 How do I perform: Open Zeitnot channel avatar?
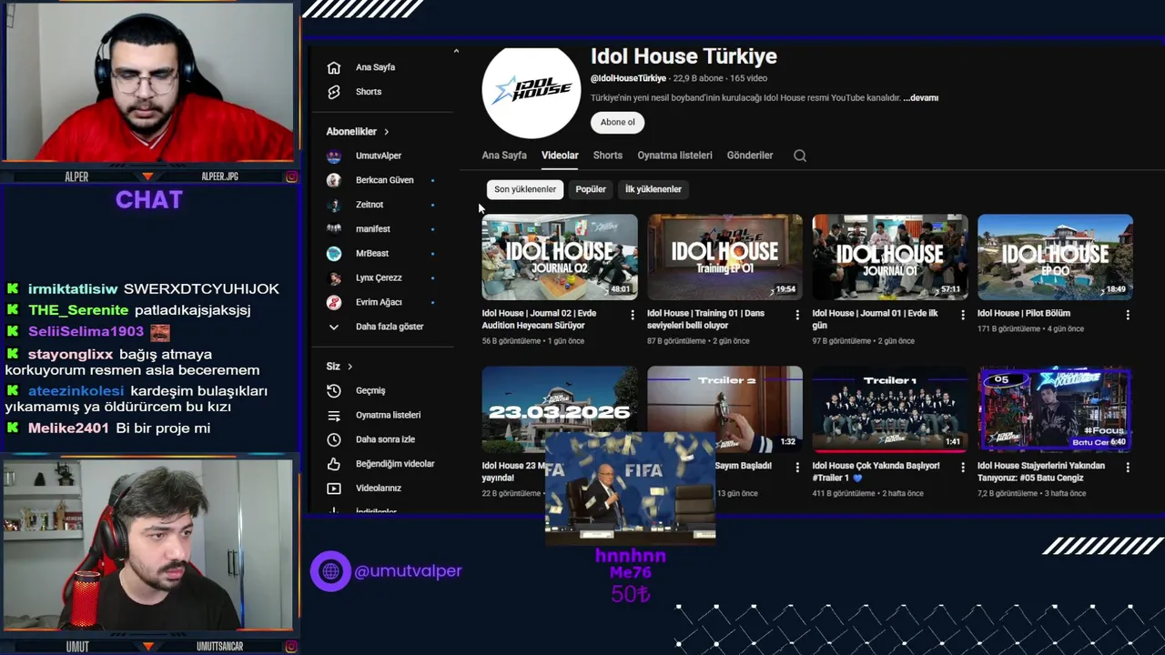pos(334,205)
